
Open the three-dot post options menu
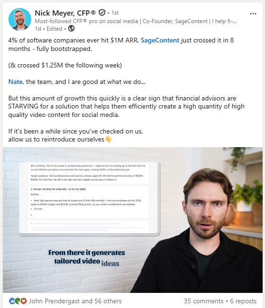253,14
